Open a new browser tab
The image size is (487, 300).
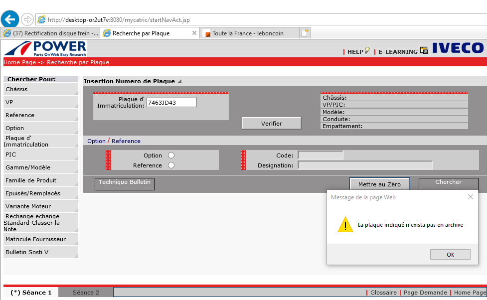pos(305,33)
